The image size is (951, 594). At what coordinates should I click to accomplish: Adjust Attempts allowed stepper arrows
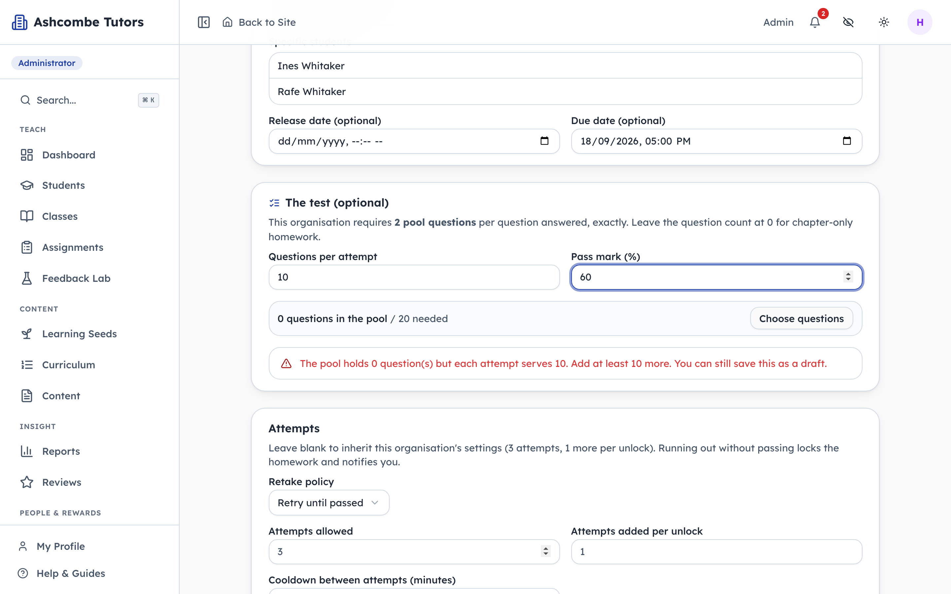(x=546, y=551)
